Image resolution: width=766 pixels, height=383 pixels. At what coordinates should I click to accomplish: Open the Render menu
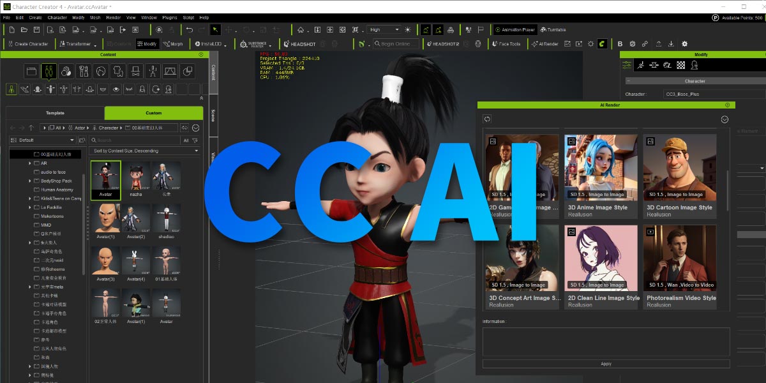click(114, 17)
